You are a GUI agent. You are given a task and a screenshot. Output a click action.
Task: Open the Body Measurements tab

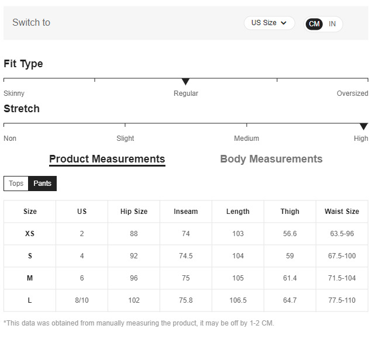(271, 159)
